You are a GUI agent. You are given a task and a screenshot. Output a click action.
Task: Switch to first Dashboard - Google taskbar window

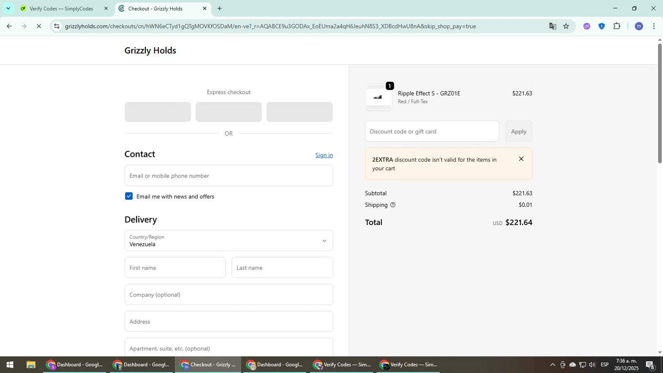coord(75,365)
